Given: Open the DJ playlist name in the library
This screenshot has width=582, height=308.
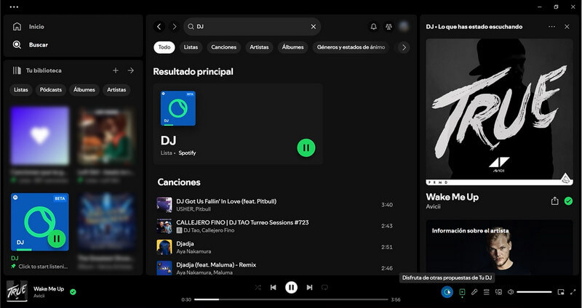Looking at the screenshot, I should click(15, 258).
